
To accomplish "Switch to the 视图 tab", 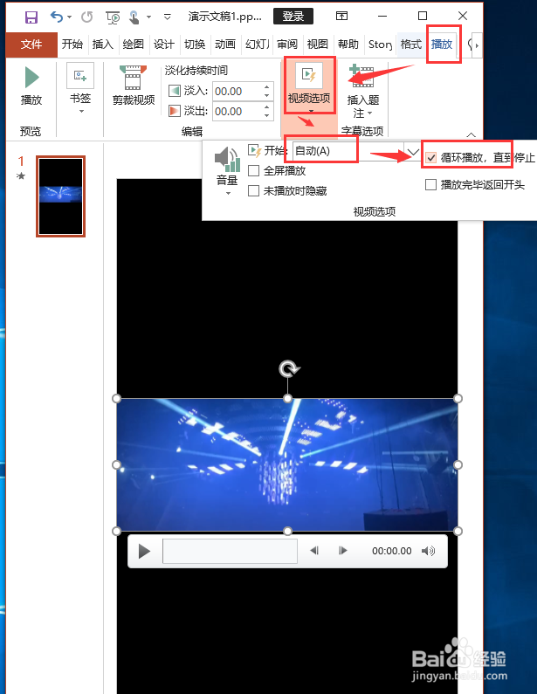I will [318, 45].
